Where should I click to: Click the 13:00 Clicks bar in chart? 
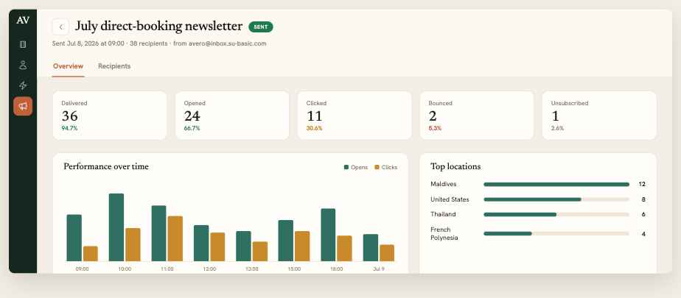click(259, 251)
